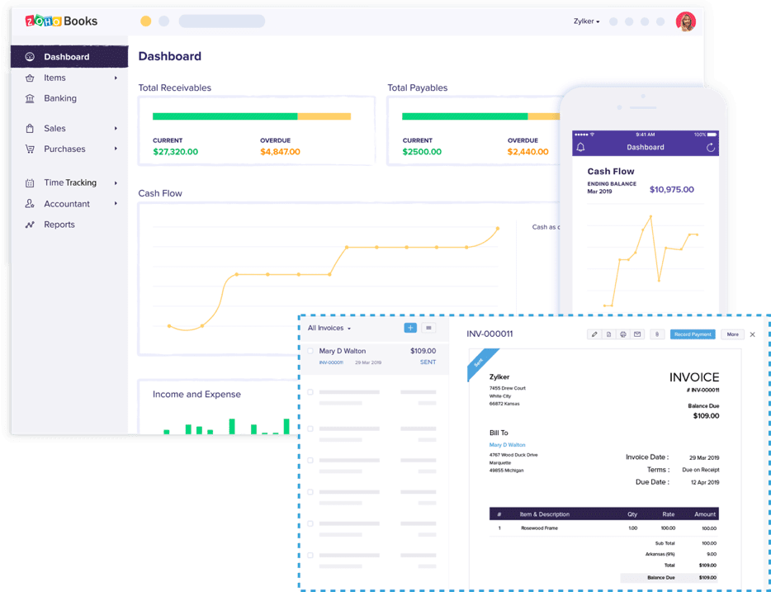Expand the Accountant submenu arrow
This screenshot has width=771, height=592.
pos(116,204)
